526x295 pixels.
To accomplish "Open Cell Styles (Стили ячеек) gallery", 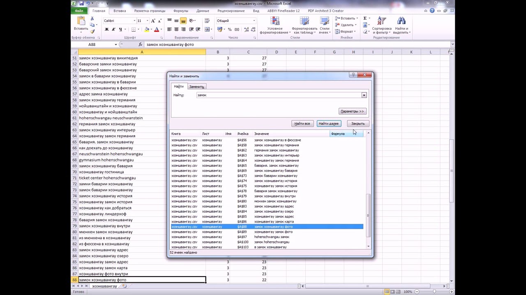I will [324, 25].
